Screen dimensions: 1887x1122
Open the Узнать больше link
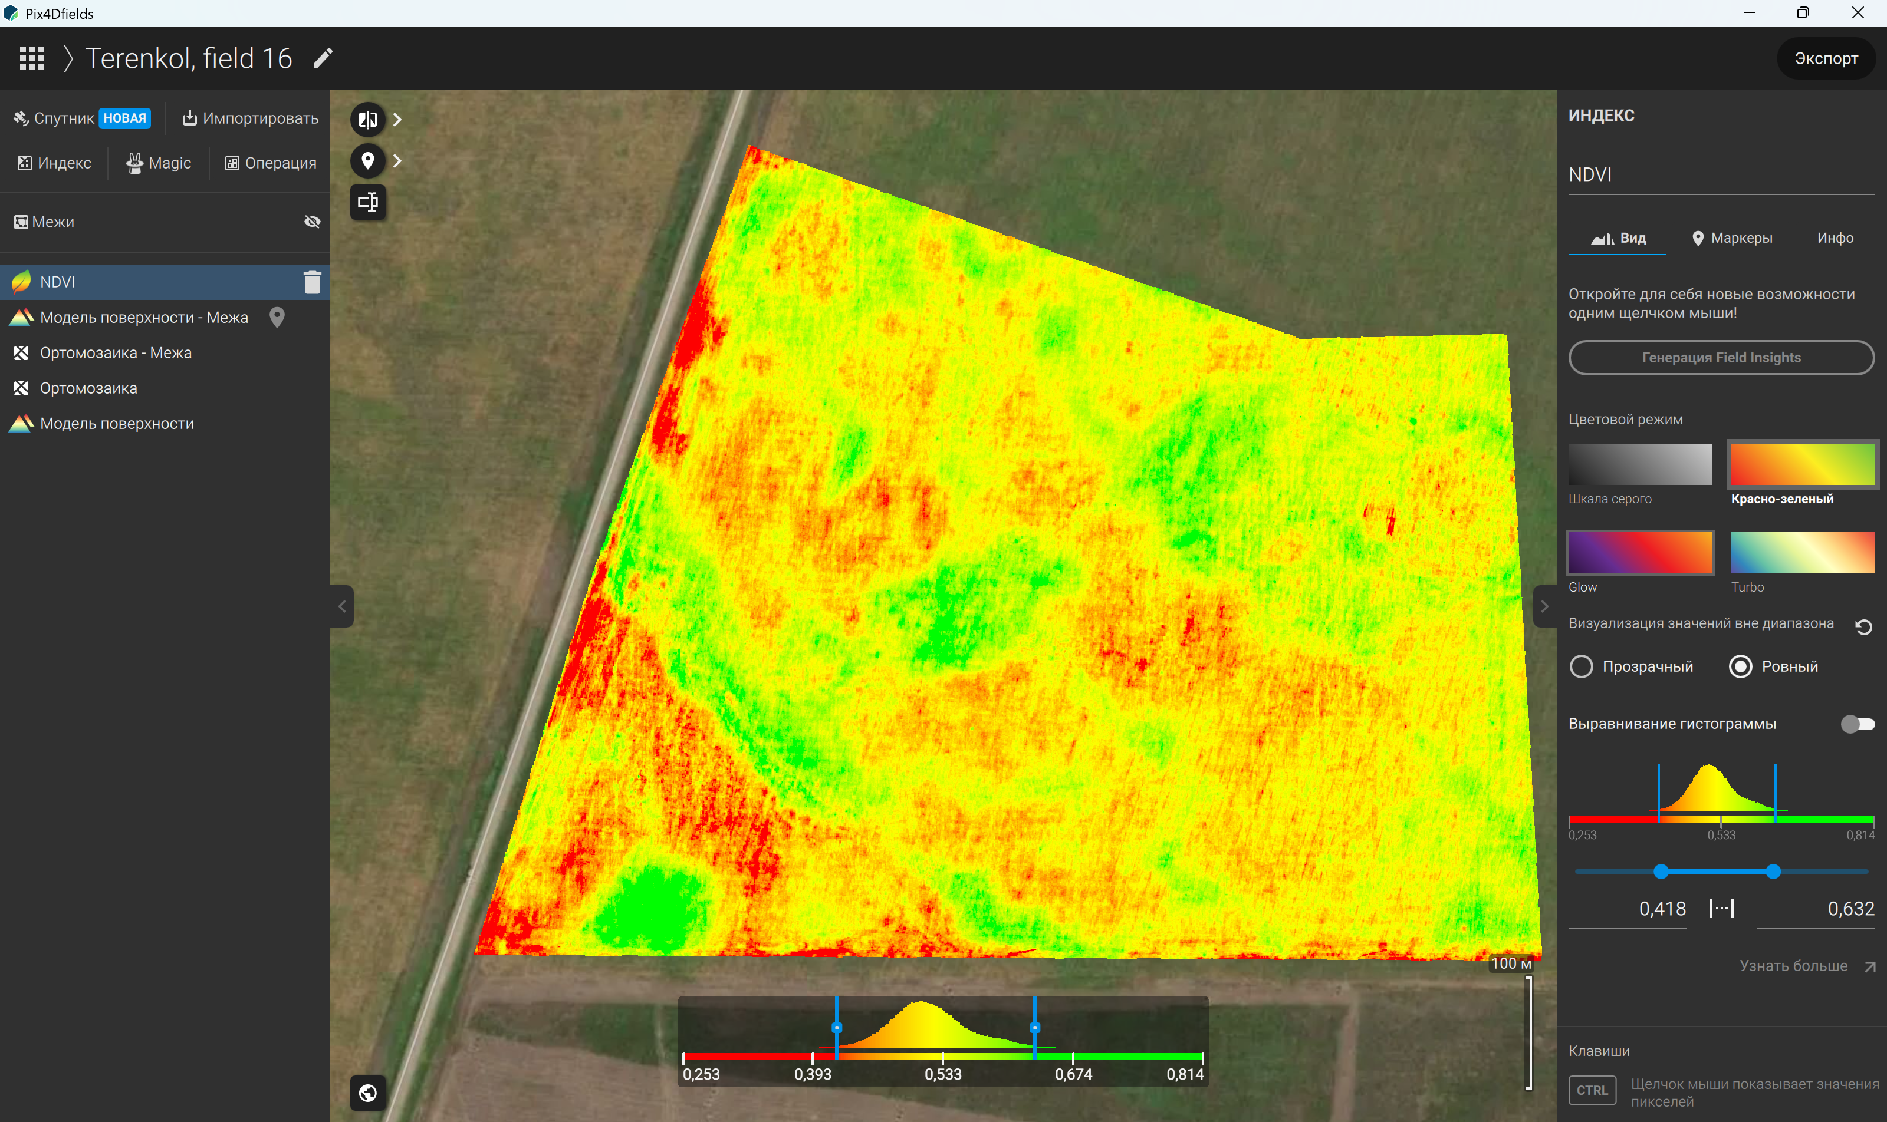point(1807,965)
